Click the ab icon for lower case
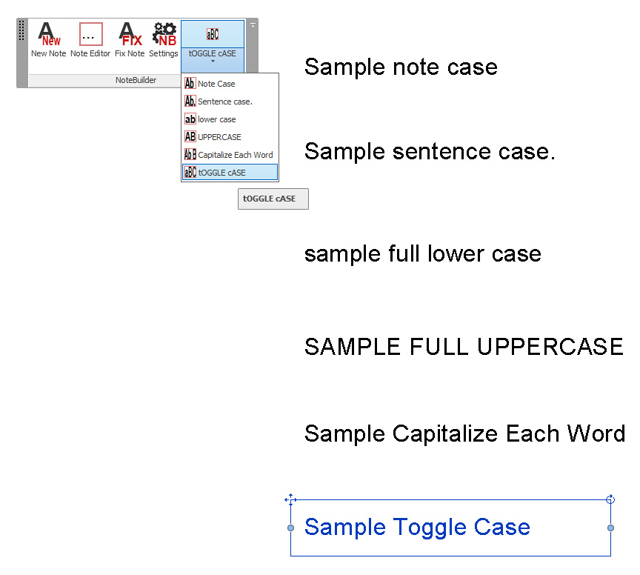Image resolution: width=640 pixels, height=575 pixels. click(190, 119)
